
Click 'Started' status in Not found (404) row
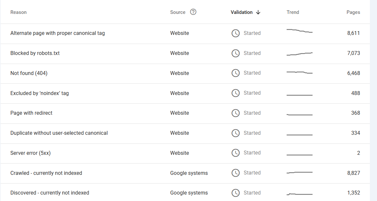click(x=252, y=73)
